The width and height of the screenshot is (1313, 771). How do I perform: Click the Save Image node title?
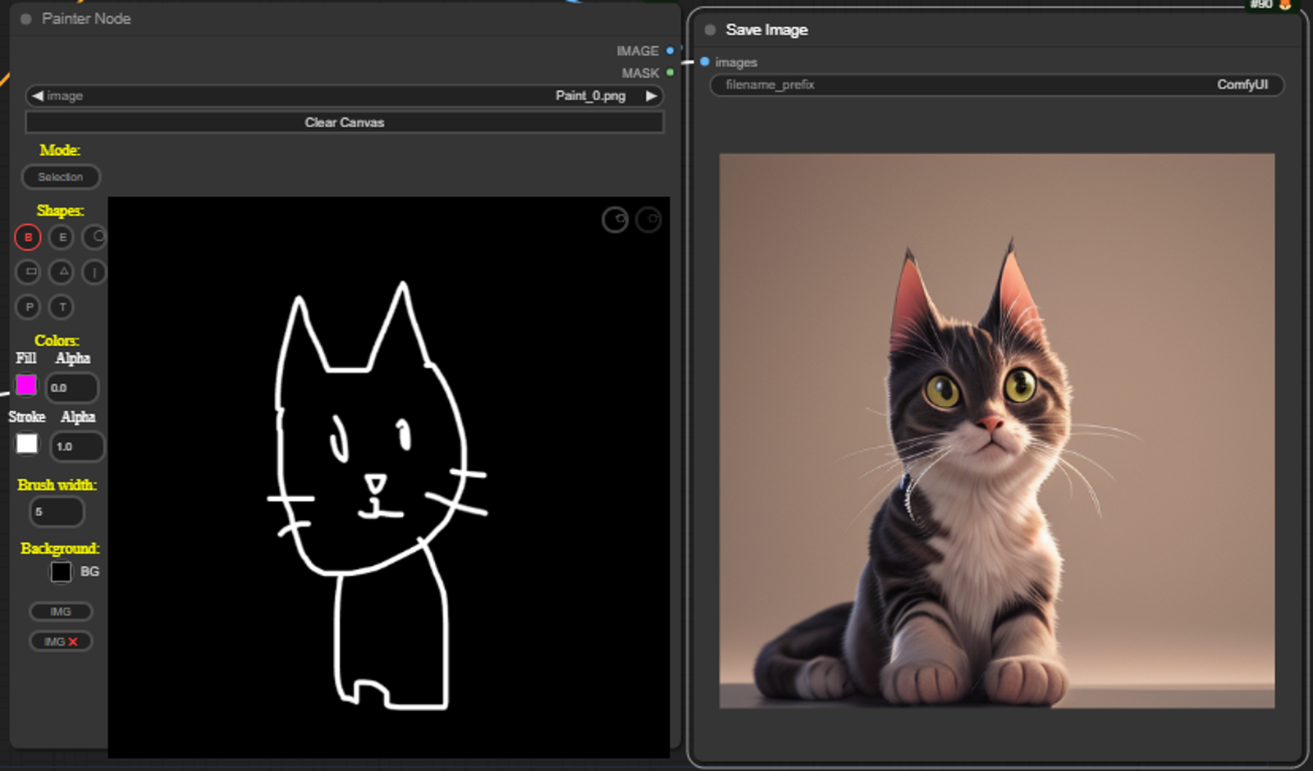(x=767, y=30)
